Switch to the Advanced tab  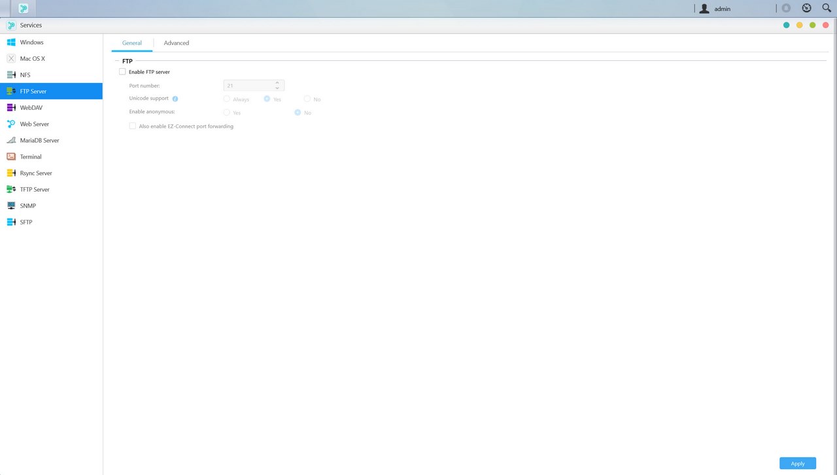pyautogui.click(x=177, y=43)
